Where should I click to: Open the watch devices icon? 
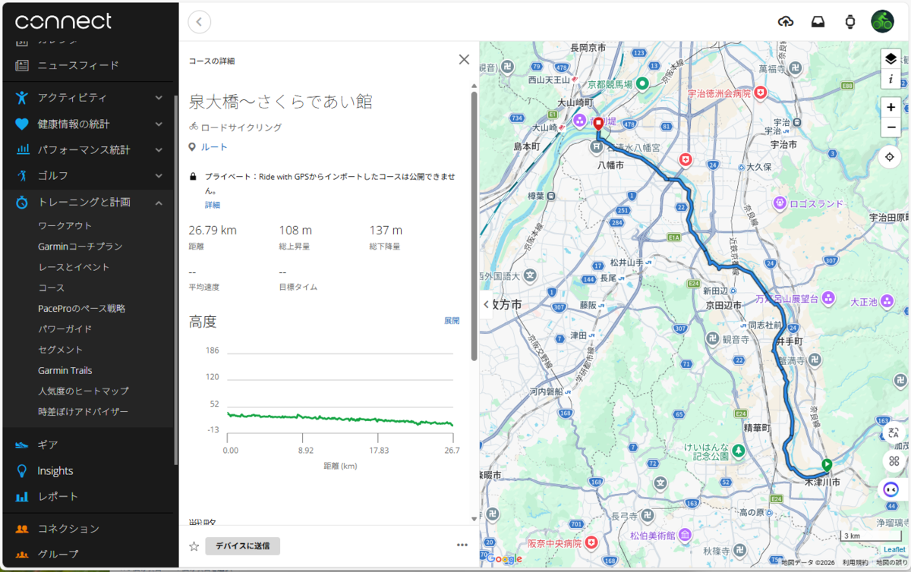click(x=850, y=21)
